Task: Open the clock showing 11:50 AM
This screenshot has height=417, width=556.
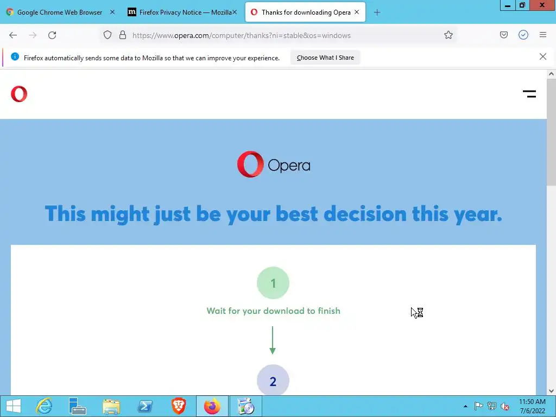Action: [532, 406]
